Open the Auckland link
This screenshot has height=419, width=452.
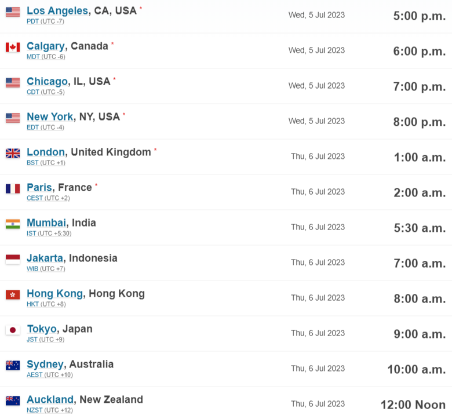pos(50,399)
